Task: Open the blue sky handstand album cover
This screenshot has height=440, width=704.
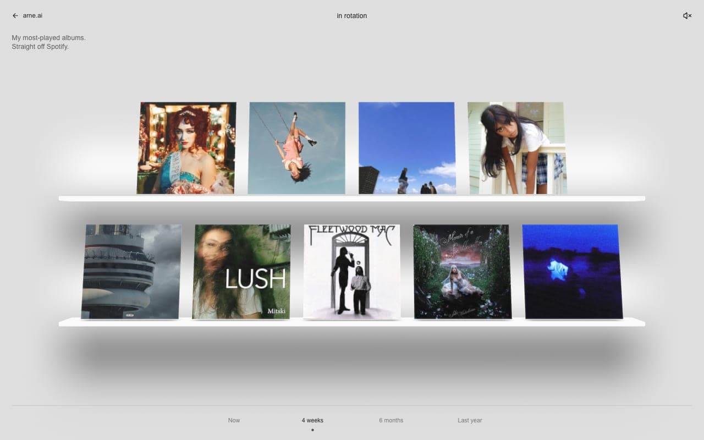Action: point(407,148)
